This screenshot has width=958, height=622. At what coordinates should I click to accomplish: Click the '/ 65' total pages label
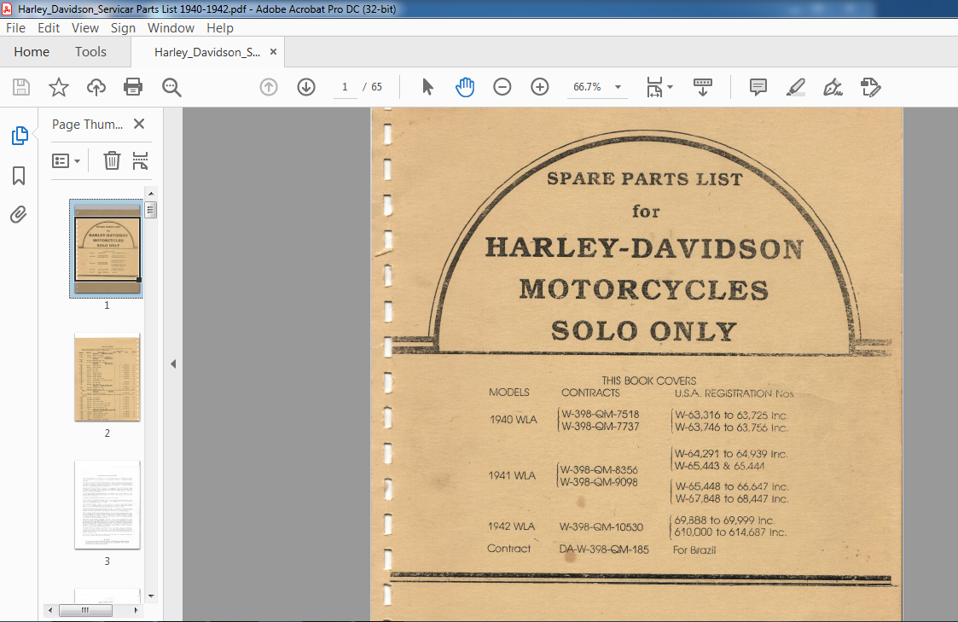(373, 87)
